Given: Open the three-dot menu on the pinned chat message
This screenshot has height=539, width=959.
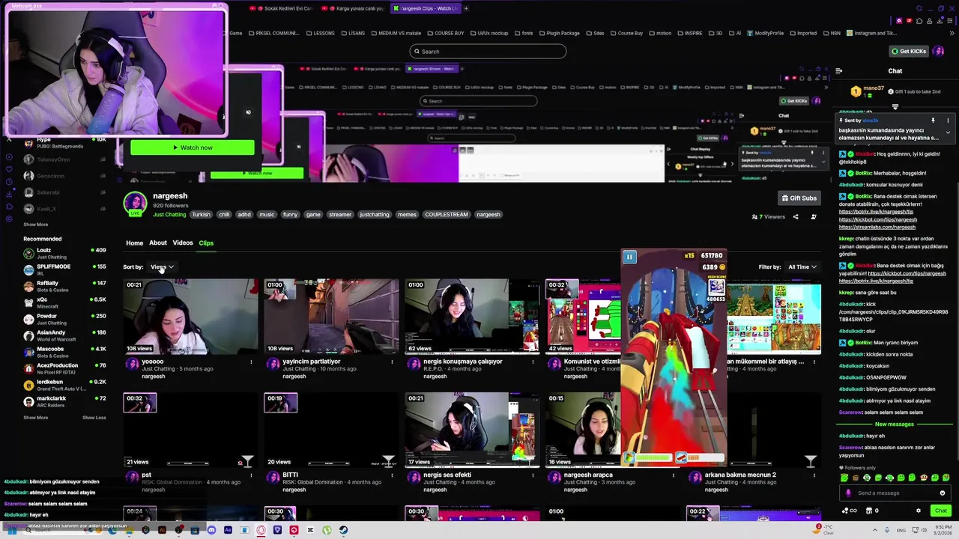Looking at the screenshot, I should (948, 121).
